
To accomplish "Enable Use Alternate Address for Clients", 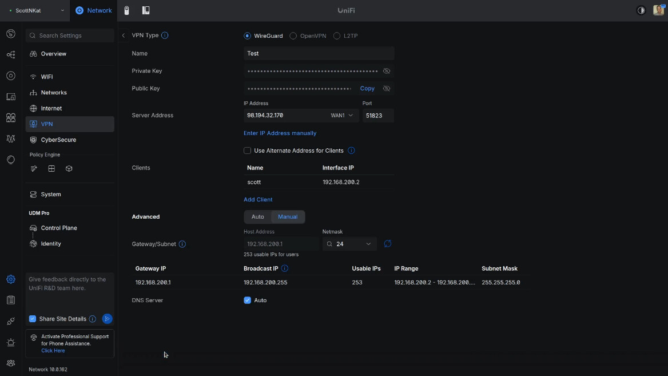I will click(x=248, y=151).
